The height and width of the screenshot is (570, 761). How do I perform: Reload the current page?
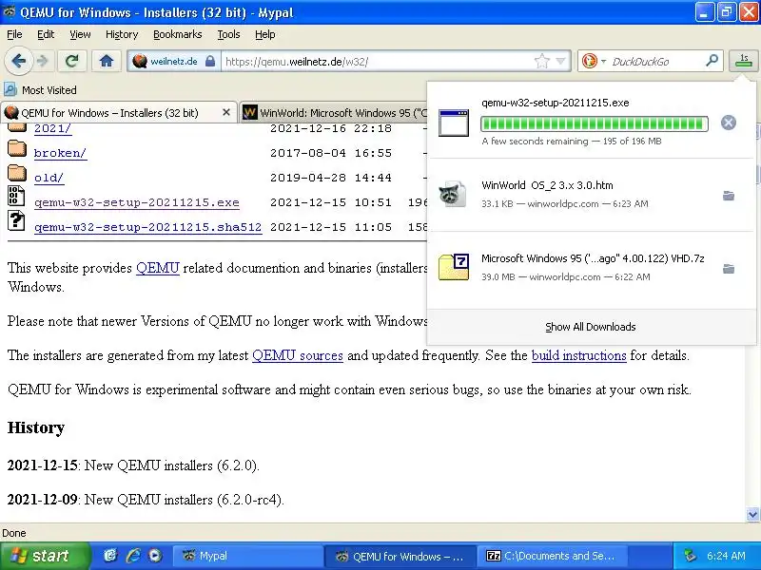tap(72, 61)
